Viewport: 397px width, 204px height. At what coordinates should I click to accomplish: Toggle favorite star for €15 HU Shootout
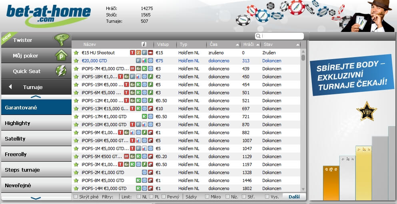tap(76, 53)
